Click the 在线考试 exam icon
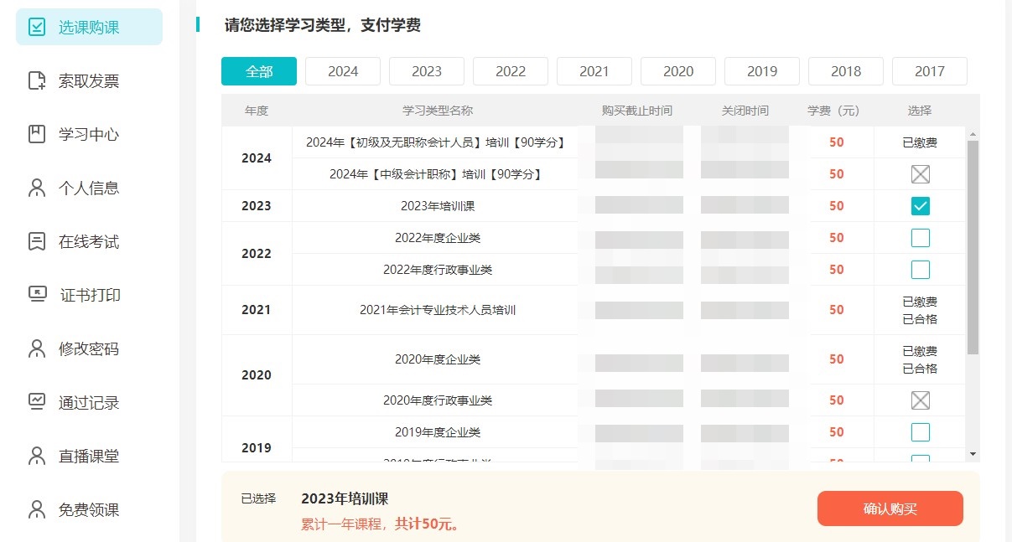The width and height of the screenshot is (1012, 542). click(x=37, y=241)
